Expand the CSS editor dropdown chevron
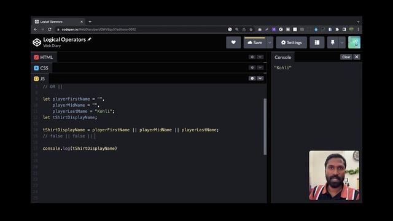Image resolution: width=393 pixels, height=221 pixels. coord(260,68)
